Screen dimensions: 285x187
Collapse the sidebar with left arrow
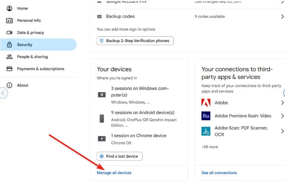pyautogui.click(x=3, y=93)
